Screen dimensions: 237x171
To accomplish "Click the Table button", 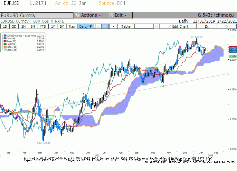I will point(126,26).
